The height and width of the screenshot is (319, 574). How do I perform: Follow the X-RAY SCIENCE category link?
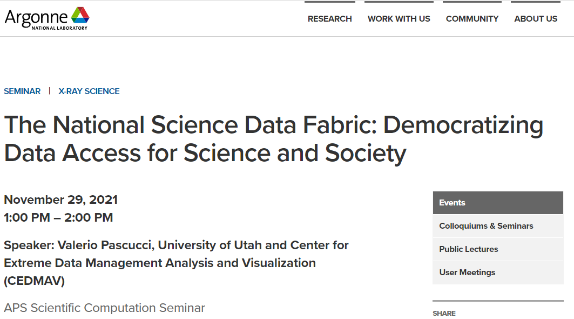[89, 91]
